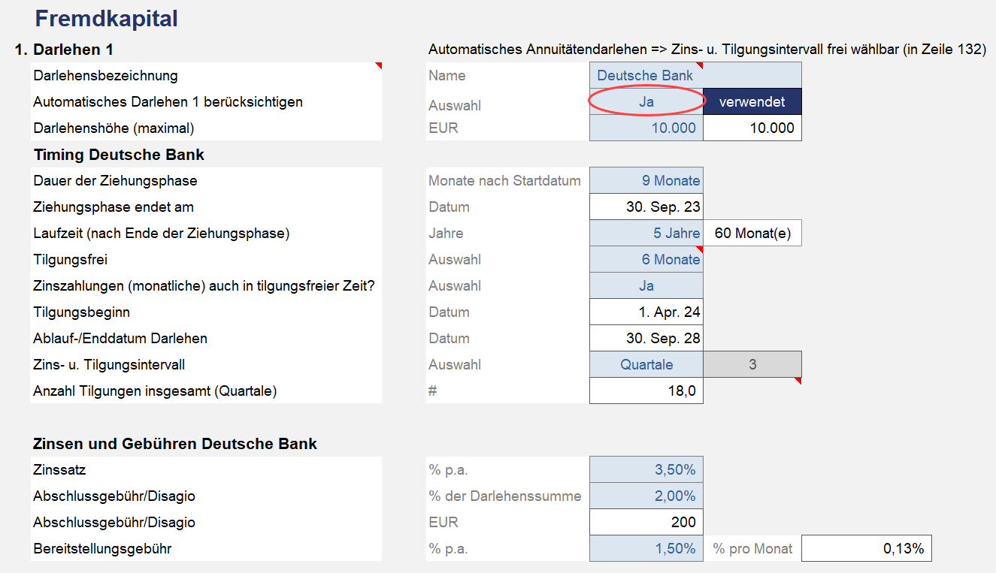Select the Anzahl Tilgungen value 18,0
Viewport: 996px width, 573px height.
pyautogui.click(x=646, y=391)
